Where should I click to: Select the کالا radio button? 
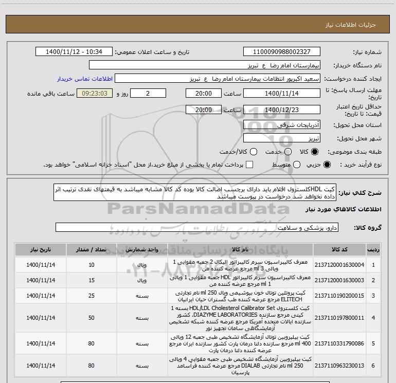click(x=315, y=152)
